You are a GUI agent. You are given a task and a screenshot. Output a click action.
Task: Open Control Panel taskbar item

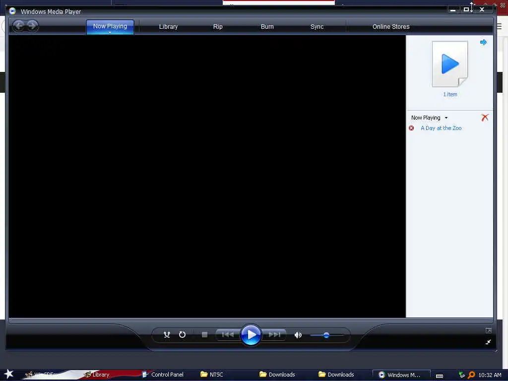163,375
